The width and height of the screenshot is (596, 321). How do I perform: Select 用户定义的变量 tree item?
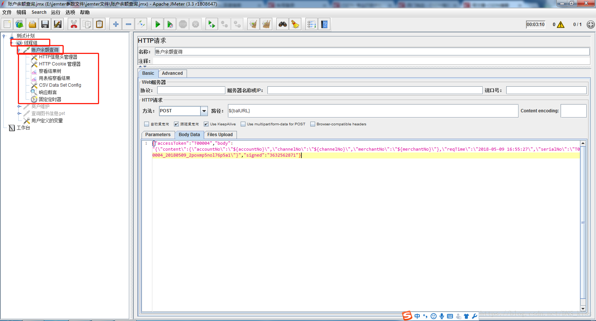tap(47, 121)
